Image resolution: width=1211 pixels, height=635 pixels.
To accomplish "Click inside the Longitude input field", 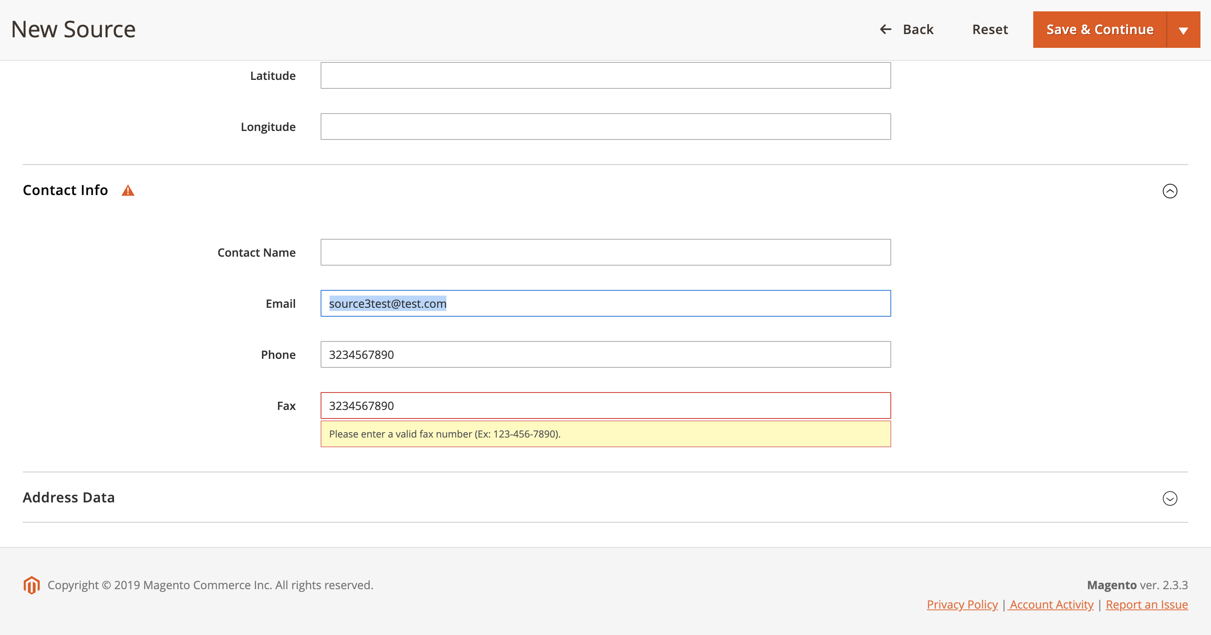I will point(605,126).
